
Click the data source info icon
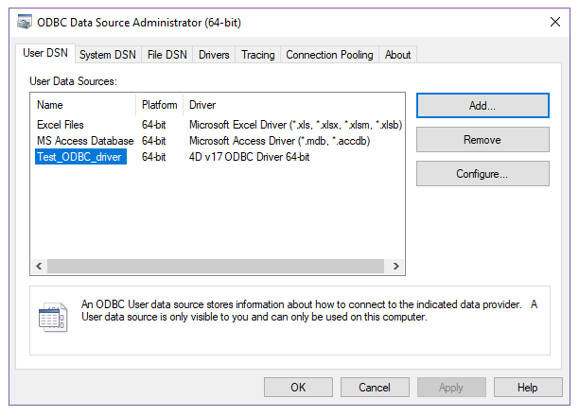tap(52, 317)
